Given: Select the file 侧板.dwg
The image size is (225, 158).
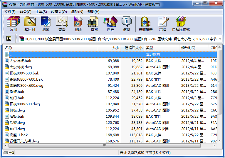Looking at the screenshot, I should (x=17, y=110).
